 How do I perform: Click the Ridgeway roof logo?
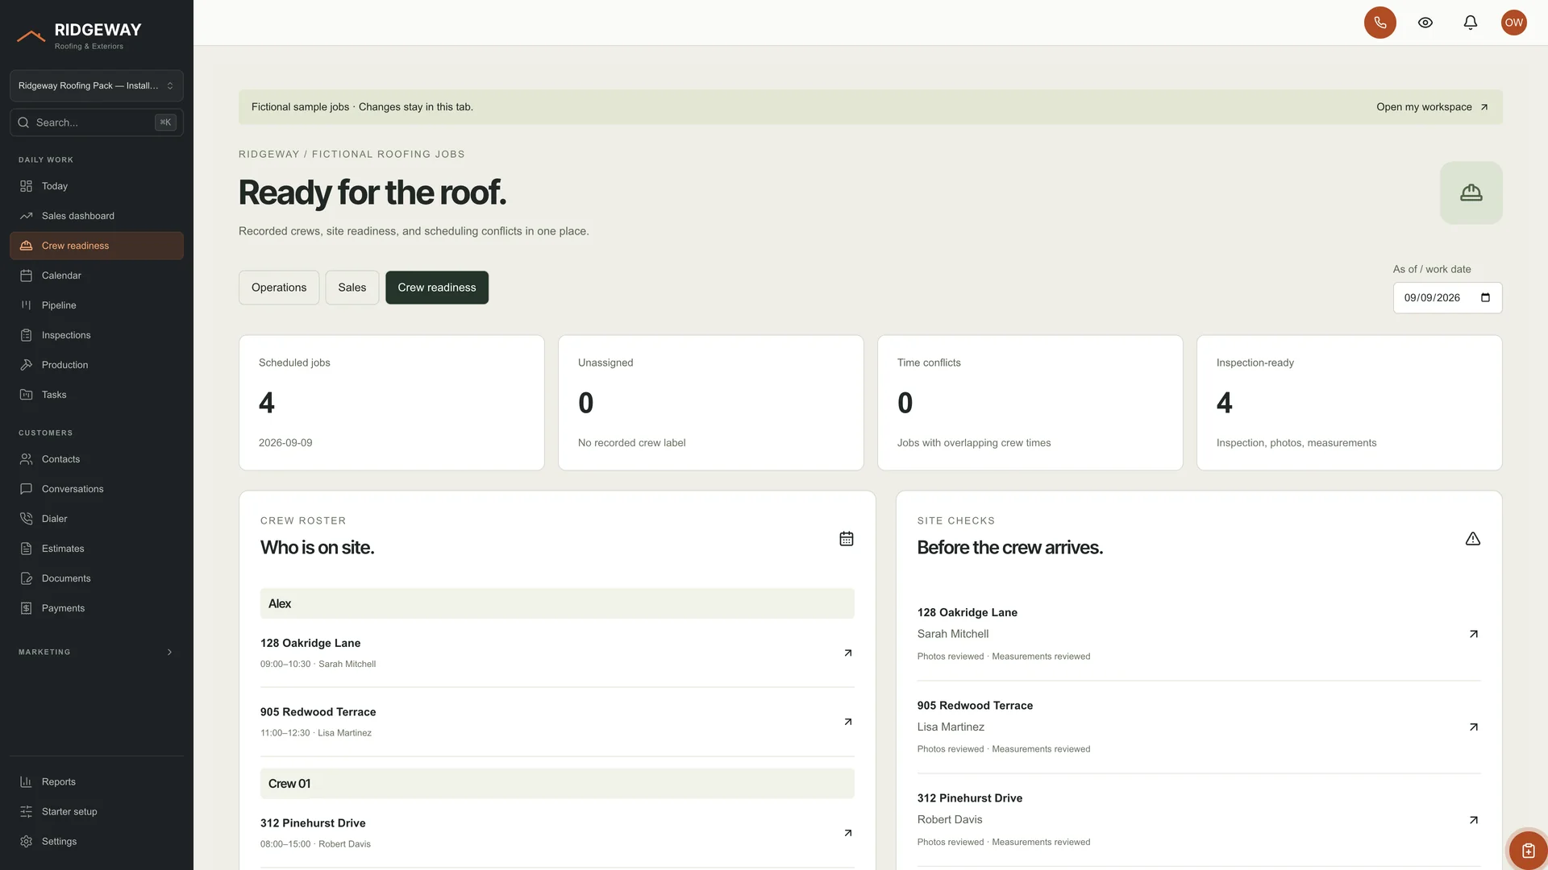[31, 35]
